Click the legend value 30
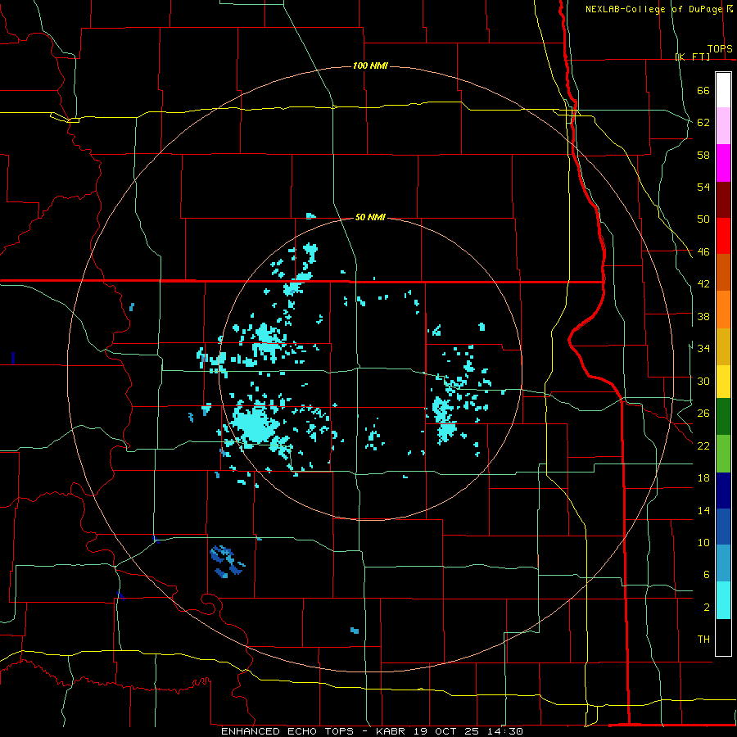This screenshot has width=737, height=737. [x=703, y=381]
